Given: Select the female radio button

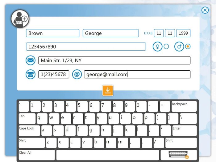Looking at the screenshot, I should coord(166,47).
